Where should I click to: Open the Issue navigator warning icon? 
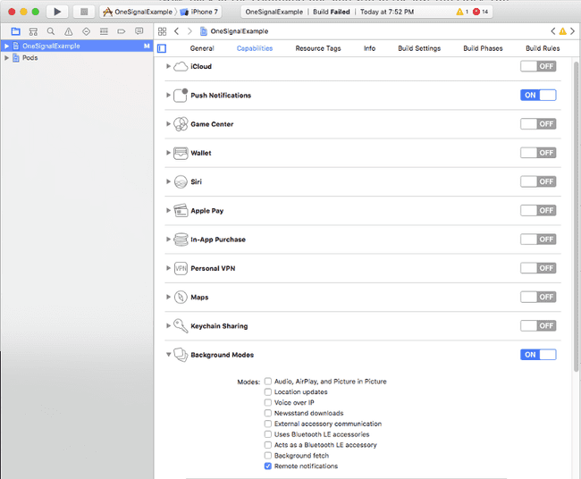click(69, 31)
